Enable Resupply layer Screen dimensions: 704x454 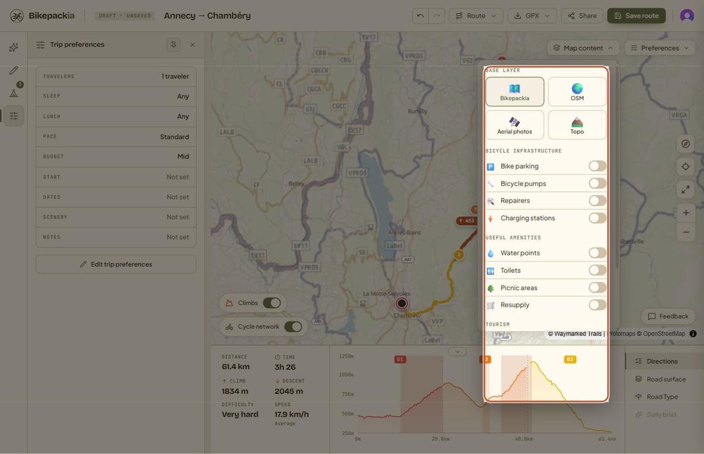coord(597,305)
